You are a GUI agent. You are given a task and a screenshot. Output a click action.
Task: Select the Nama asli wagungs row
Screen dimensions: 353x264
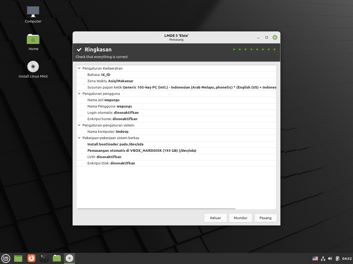[x=176, y=100]
